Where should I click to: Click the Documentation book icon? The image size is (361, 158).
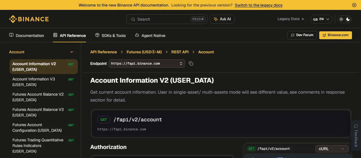point(11,35)
